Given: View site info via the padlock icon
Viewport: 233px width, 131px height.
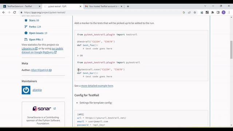Looking at the screenshot, I should pos(21,12).
